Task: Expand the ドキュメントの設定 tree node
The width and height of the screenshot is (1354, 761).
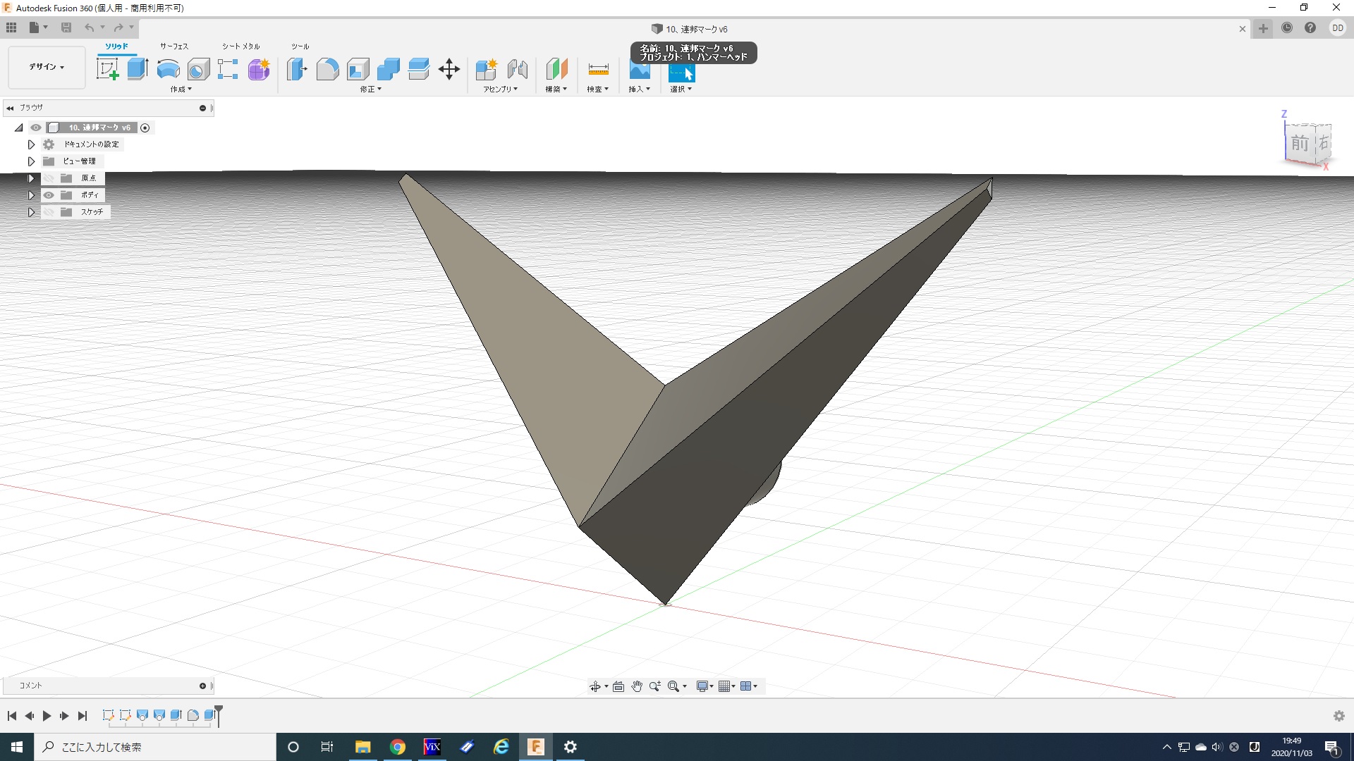Action: coord(31,144)
